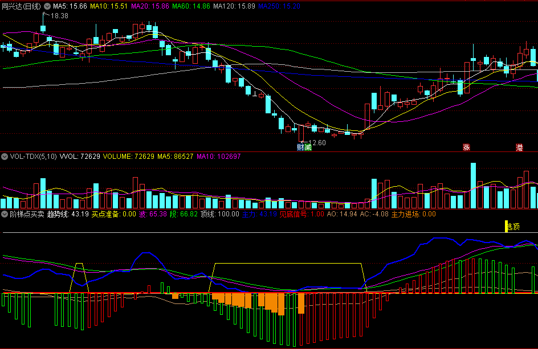Click the AC: -4.08 value
Screen dimensions: 538x349
[x=374, y=214]
